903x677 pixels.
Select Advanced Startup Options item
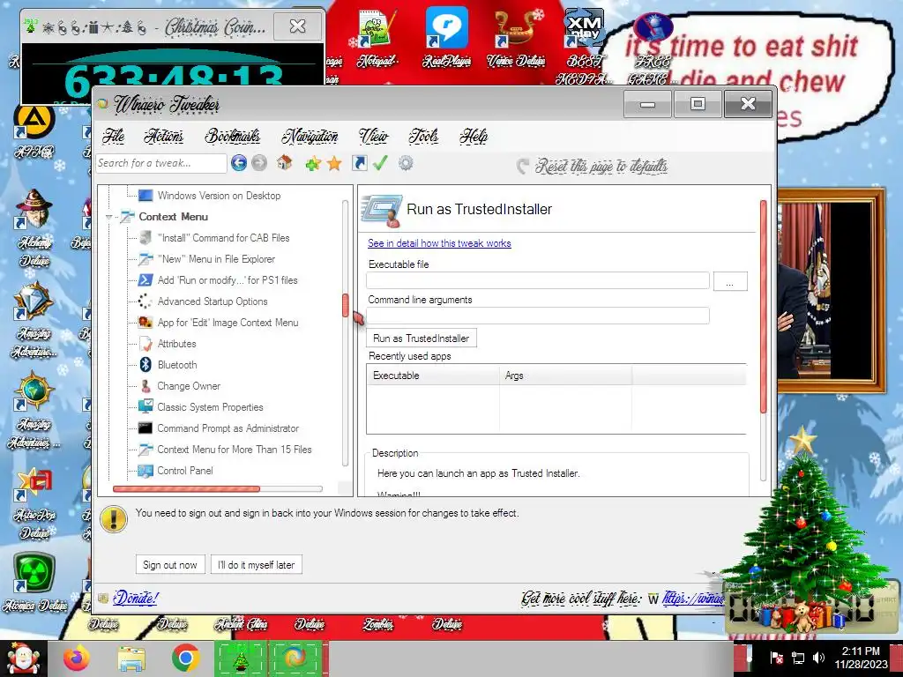click(213, 301)
